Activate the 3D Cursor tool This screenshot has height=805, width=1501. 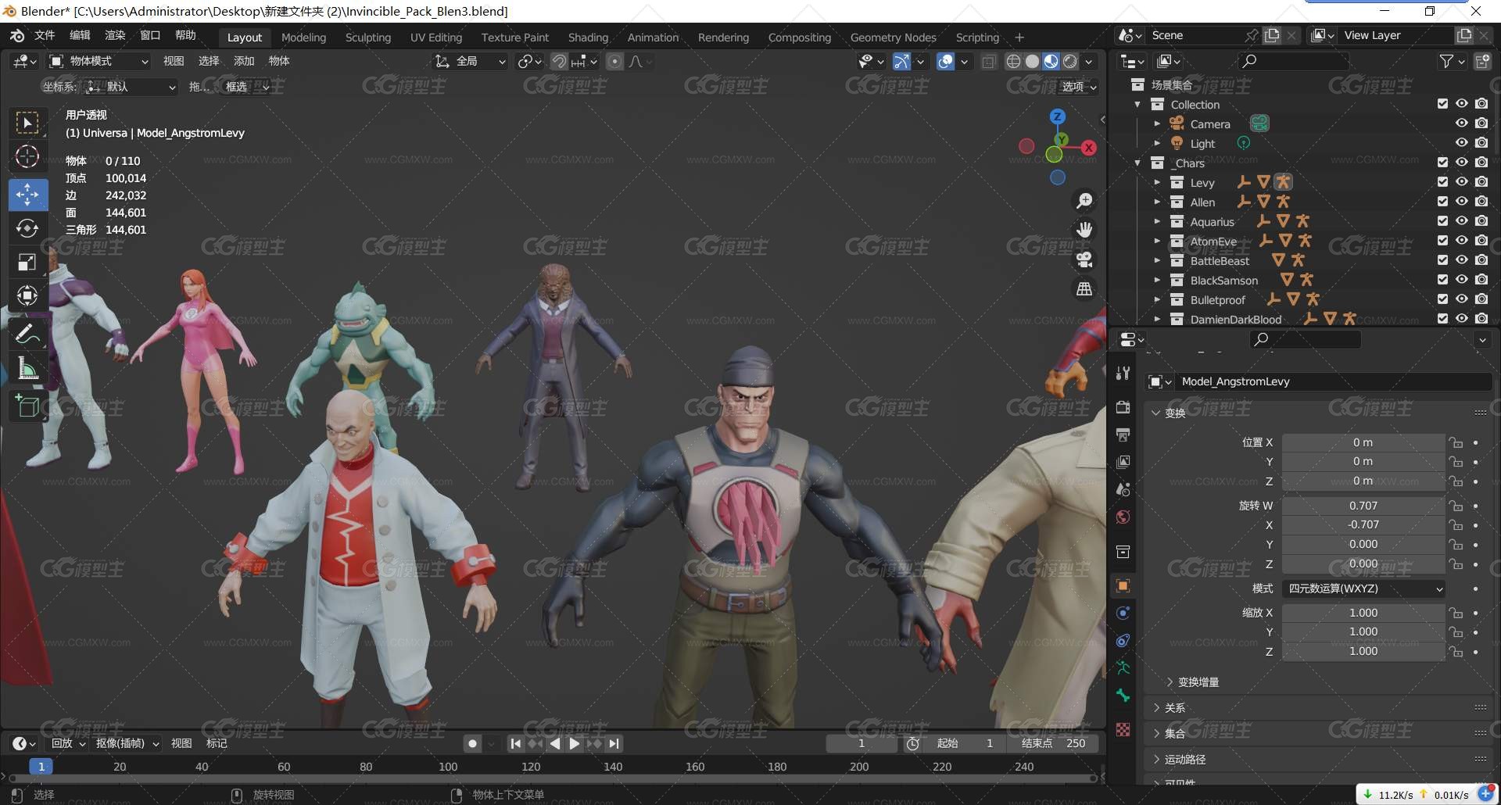coord(27,157)
